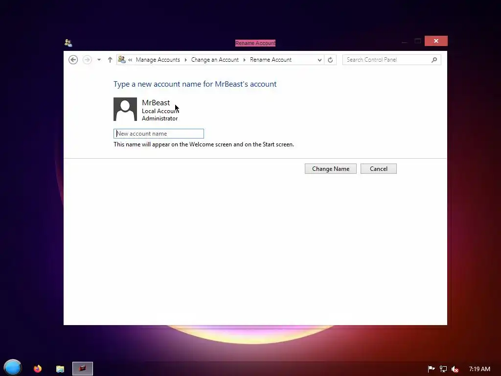Screen dimensions: 501x376
Task: Expand the hidden breadcrumb chevron
Action: [x=130, y=60]
